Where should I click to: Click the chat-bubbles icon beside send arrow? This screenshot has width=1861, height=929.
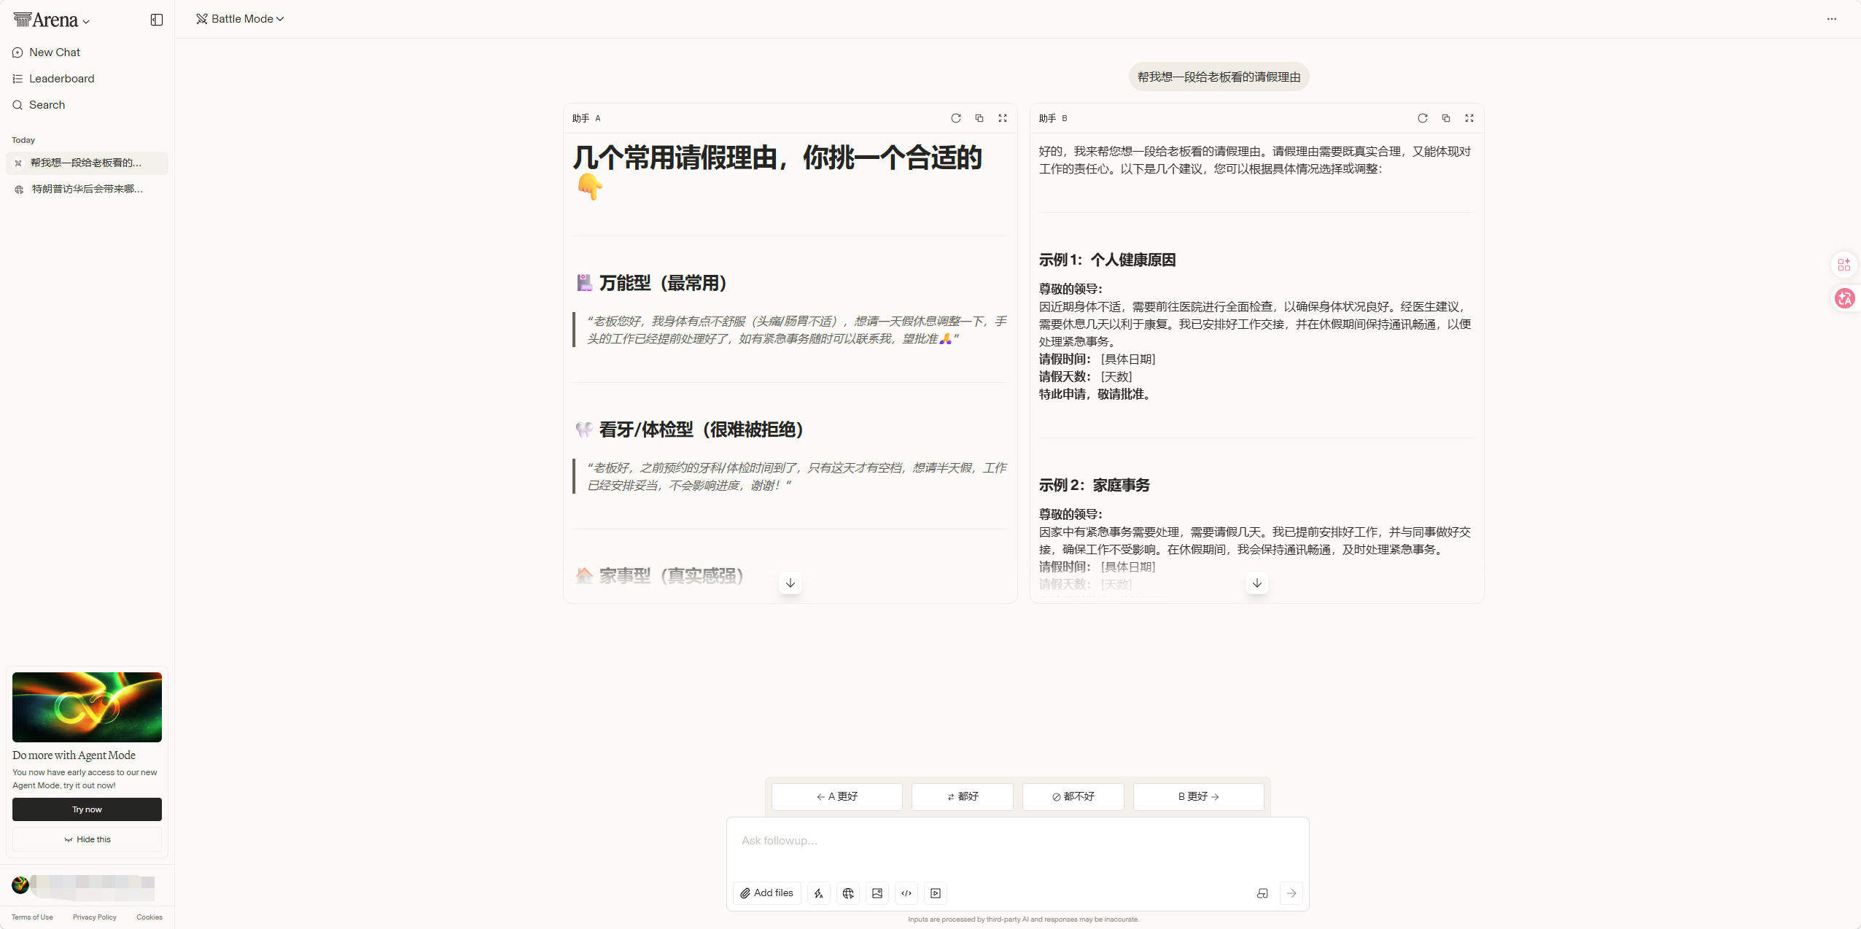[1262, 893]
